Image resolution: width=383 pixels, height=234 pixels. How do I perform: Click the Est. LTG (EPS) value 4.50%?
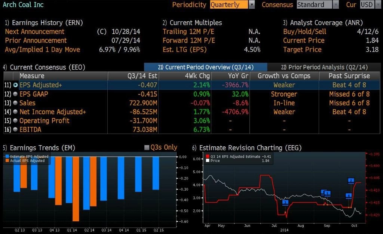point(252,50)
